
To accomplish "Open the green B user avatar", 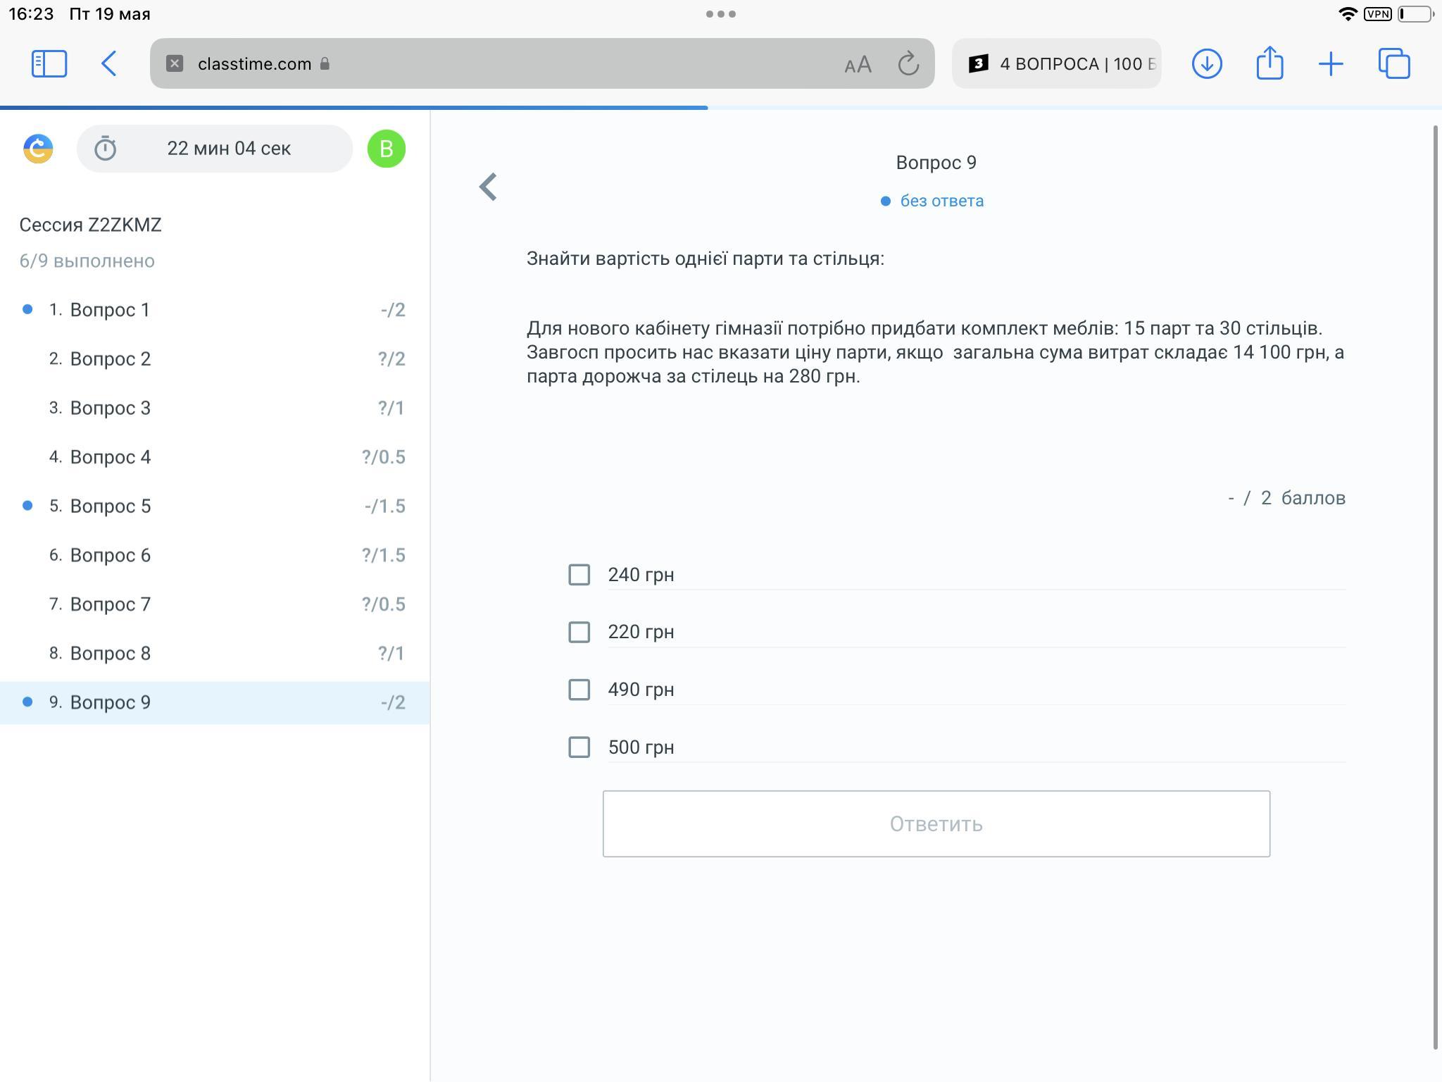I will [x=386, y=149].
